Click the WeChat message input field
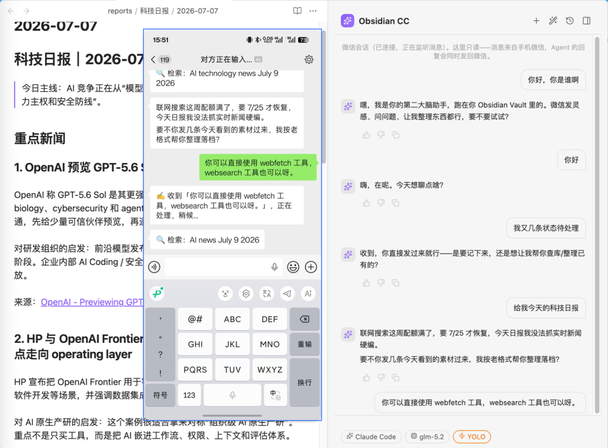The height and width of the screenshot is (448, 608). [223, 267]
